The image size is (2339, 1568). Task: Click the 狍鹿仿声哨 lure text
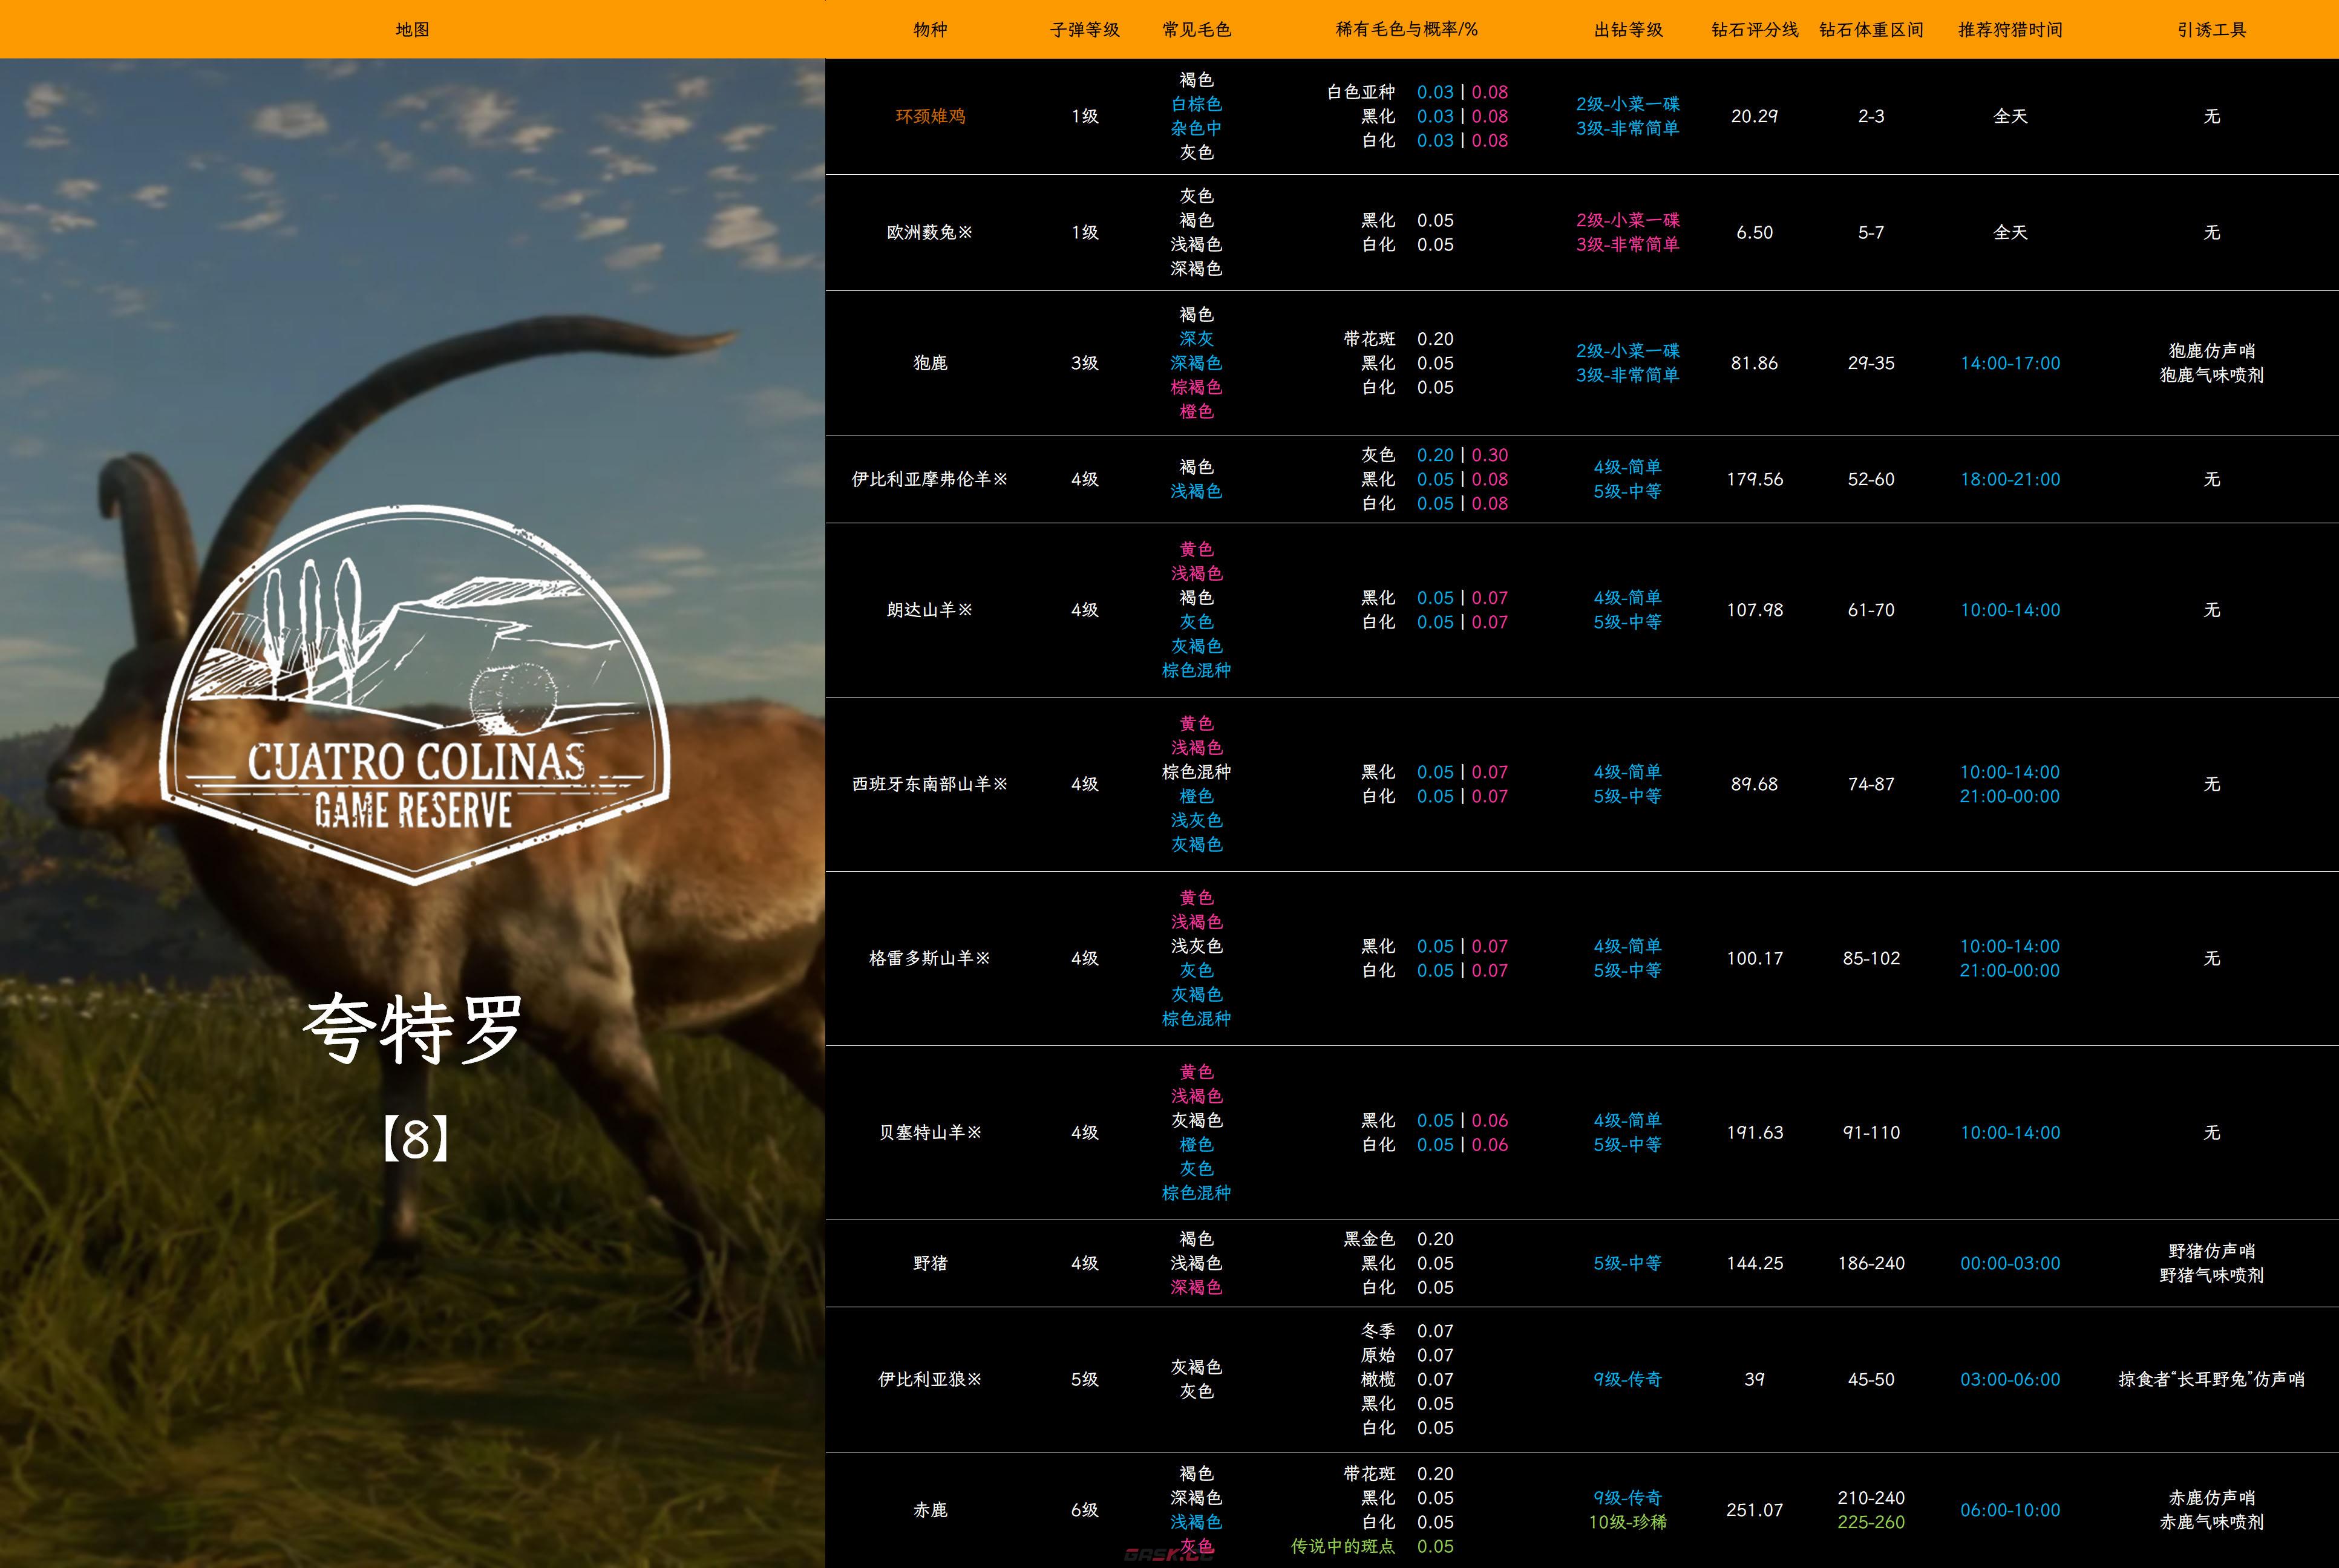pyautogui.click(x=2211, y=351)
